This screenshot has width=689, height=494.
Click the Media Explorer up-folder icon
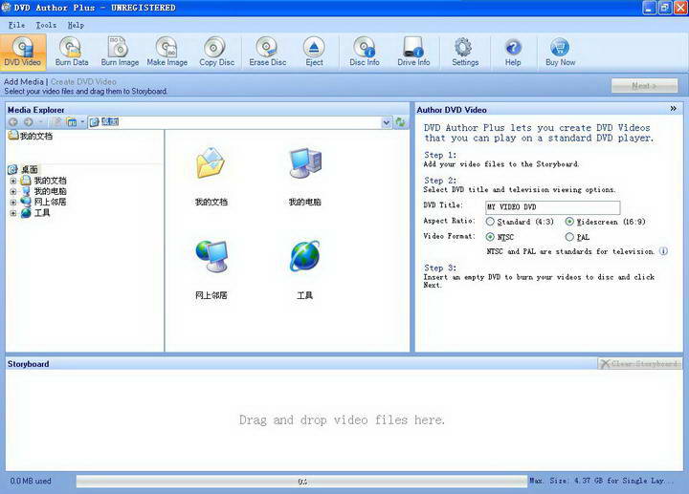[56, 122]
